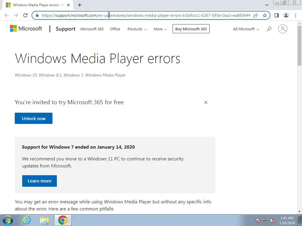
Task: Show hidden tray icons arrow
Action: 251,220
